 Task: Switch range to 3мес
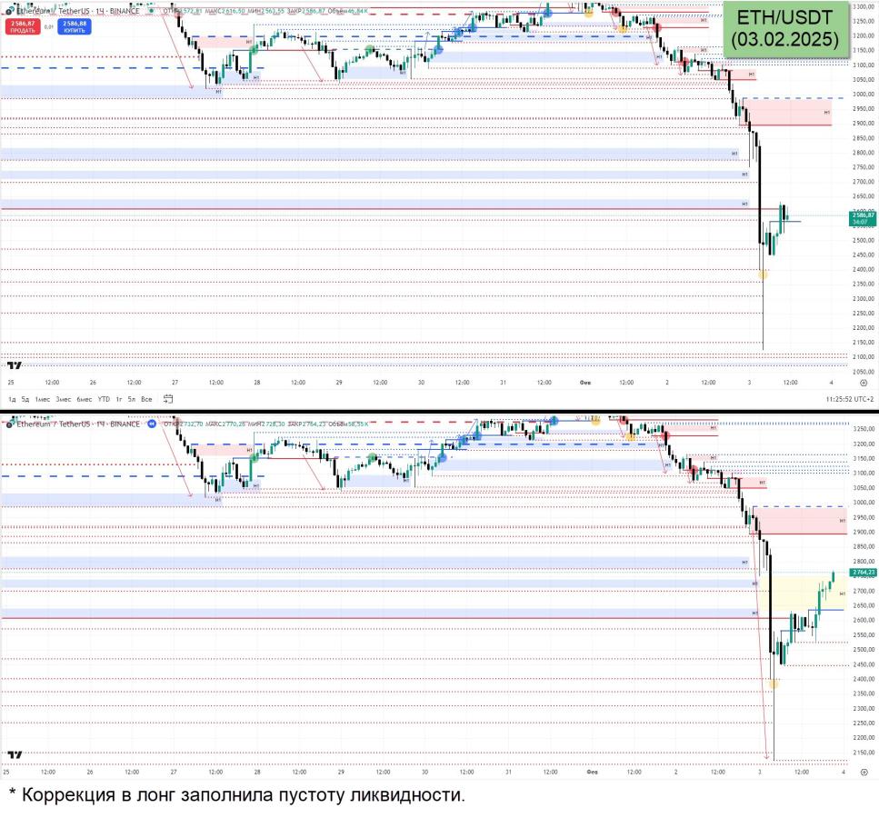click(64, 399)
